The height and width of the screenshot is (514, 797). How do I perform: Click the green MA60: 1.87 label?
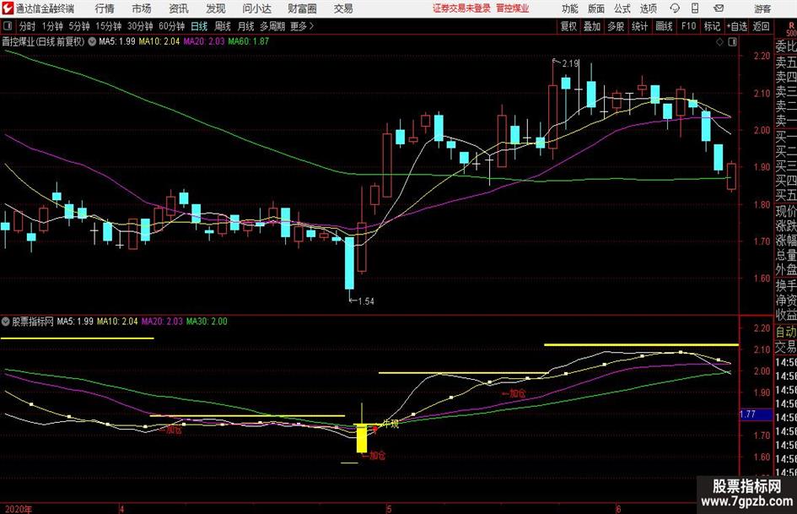pos(249,41)
